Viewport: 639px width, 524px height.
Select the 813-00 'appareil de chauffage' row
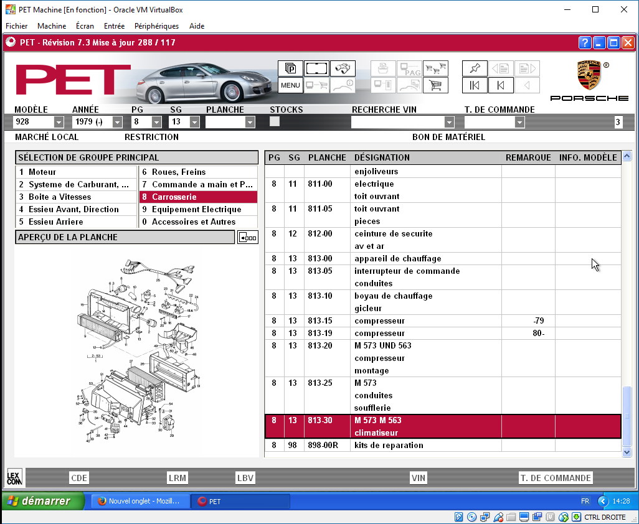point(443,258)
